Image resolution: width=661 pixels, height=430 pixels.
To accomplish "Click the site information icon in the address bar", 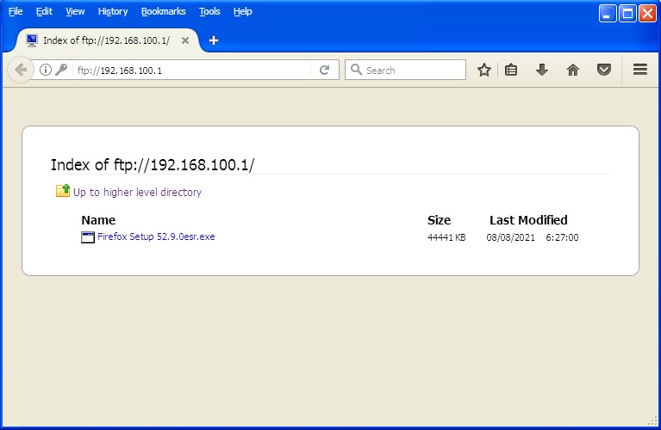I will (x=46, y=71).
